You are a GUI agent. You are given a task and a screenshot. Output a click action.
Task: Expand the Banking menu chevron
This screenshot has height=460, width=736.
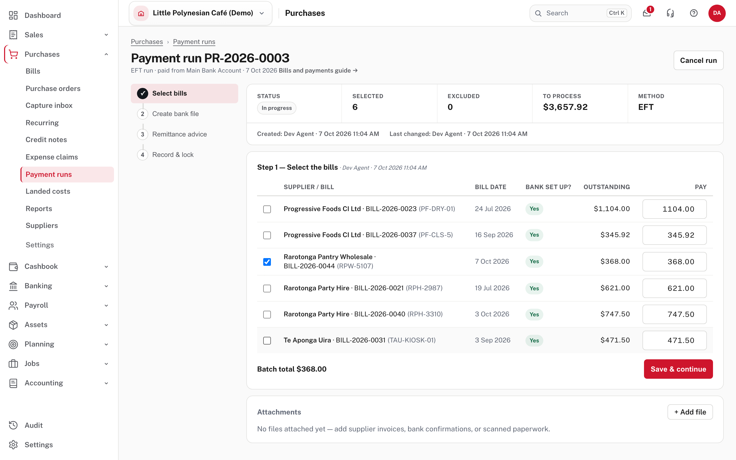106,286
